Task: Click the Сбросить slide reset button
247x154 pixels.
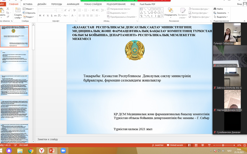Action: click(x=29, y=13)
